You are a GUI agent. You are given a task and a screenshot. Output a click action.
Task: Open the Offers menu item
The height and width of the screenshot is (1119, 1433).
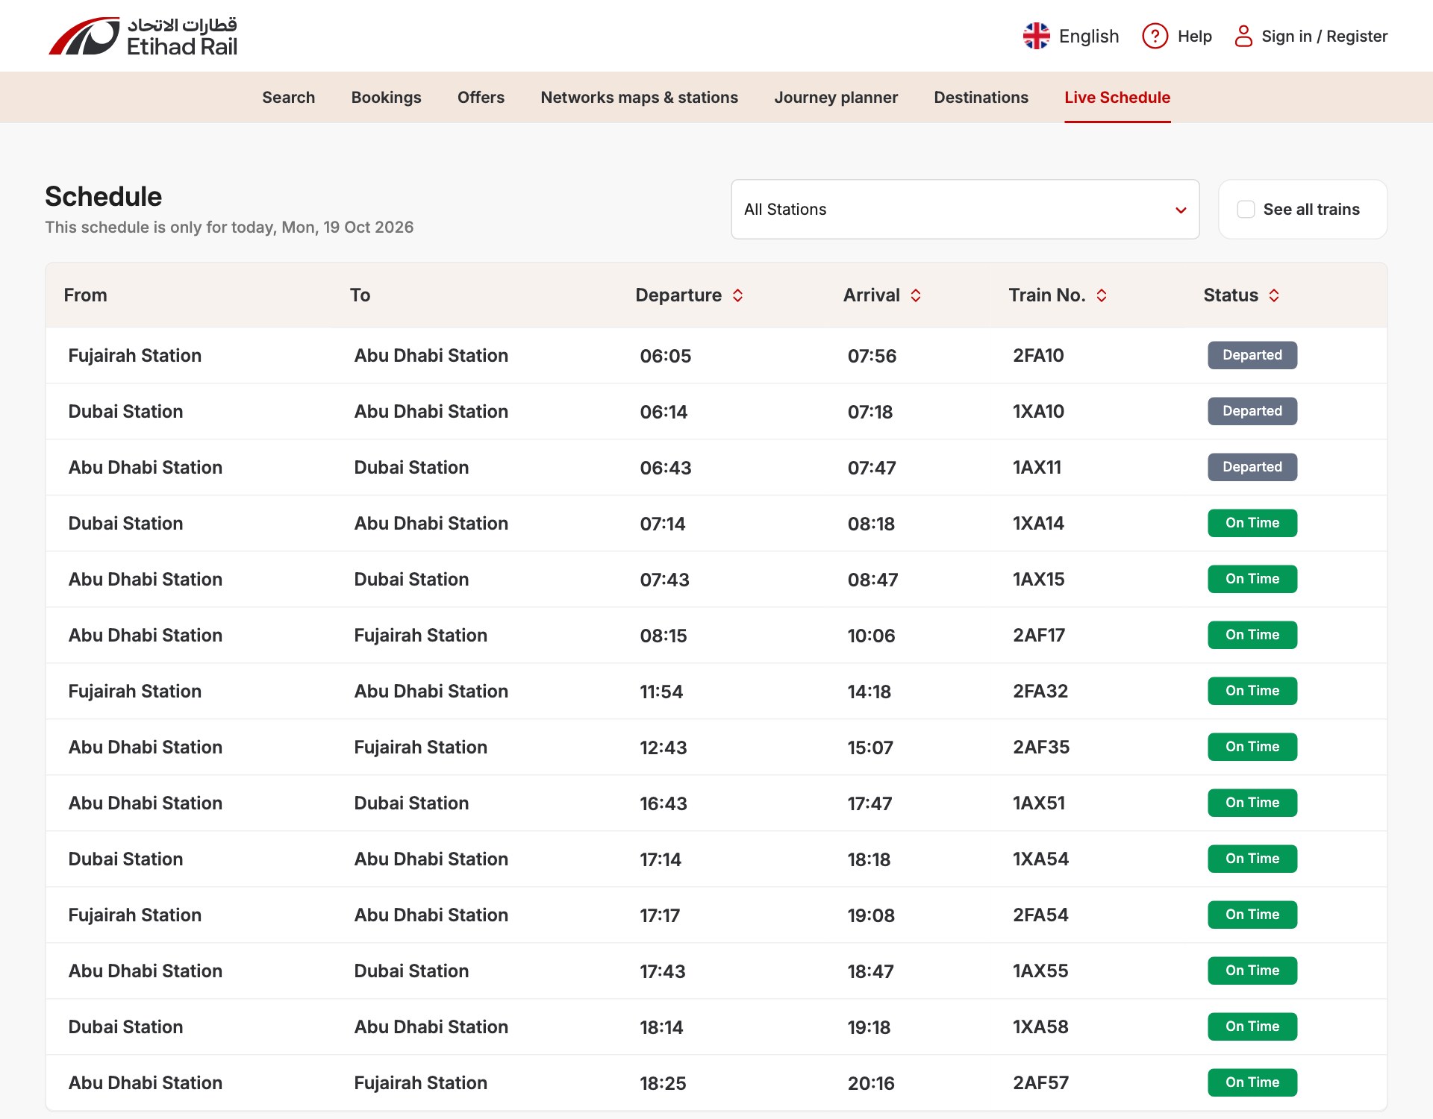point(481,98)
